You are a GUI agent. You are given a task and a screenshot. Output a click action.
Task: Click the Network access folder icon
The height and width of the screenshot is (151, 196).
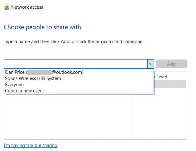[x=7, y=7]
